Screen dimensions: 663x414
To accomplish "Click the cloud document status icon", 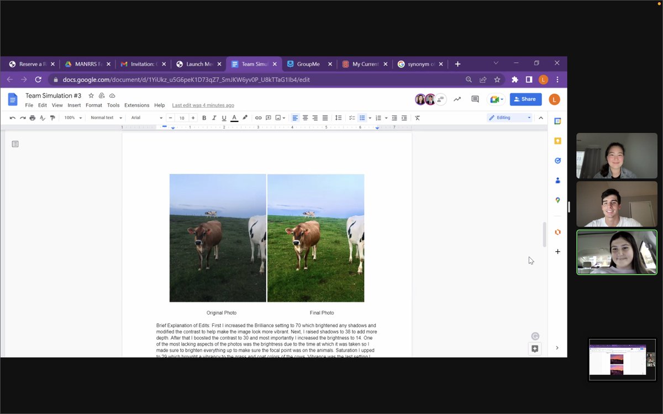I will (x=112, y=95).
